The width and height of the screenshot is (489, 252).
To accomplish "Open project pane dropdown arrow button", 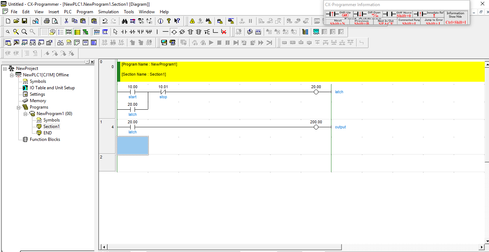I will pos(87,62).
